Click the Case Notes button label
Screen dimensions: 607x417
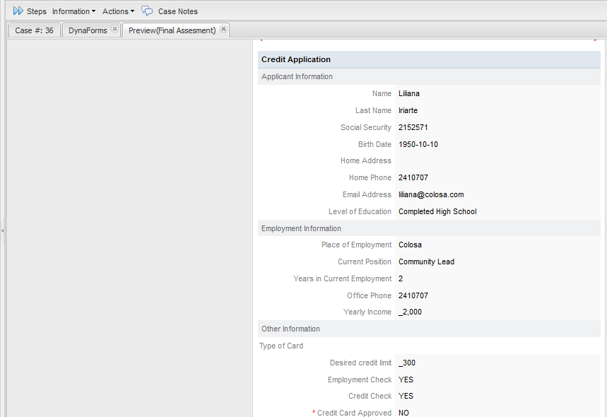(x=177, y=11)
